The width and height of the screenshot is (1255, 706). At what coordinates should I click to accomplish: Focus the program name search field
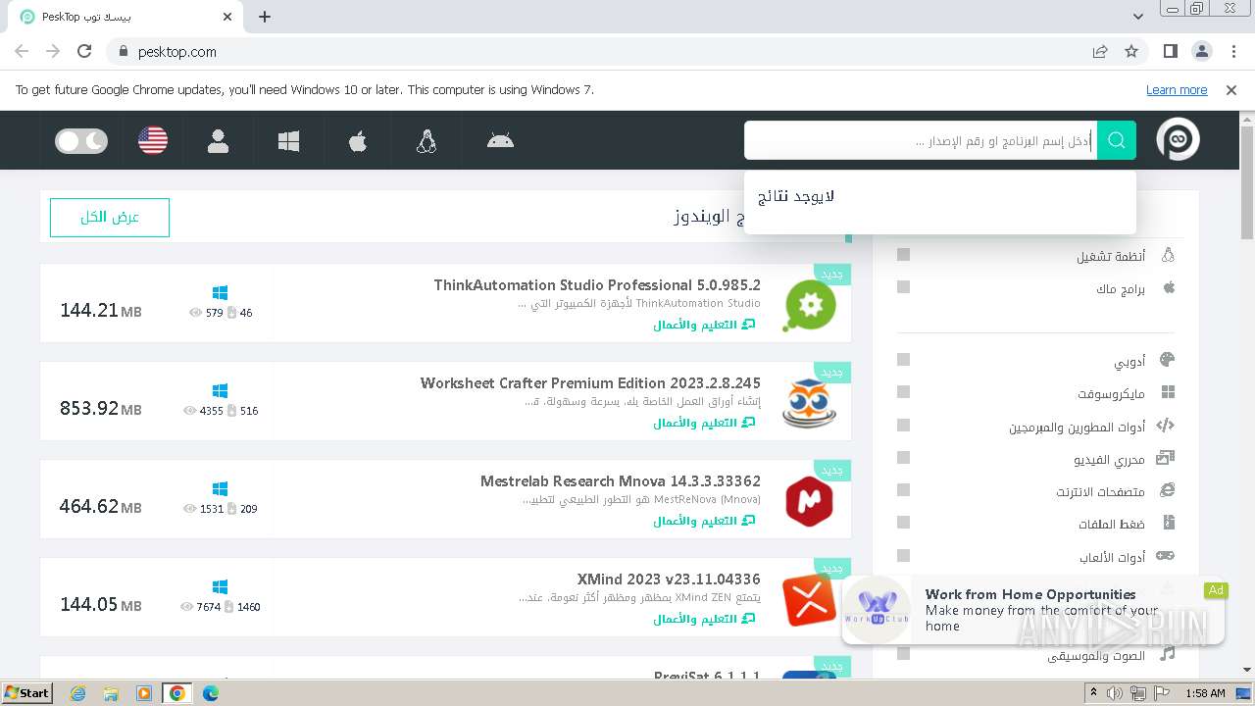pos(921,140)
